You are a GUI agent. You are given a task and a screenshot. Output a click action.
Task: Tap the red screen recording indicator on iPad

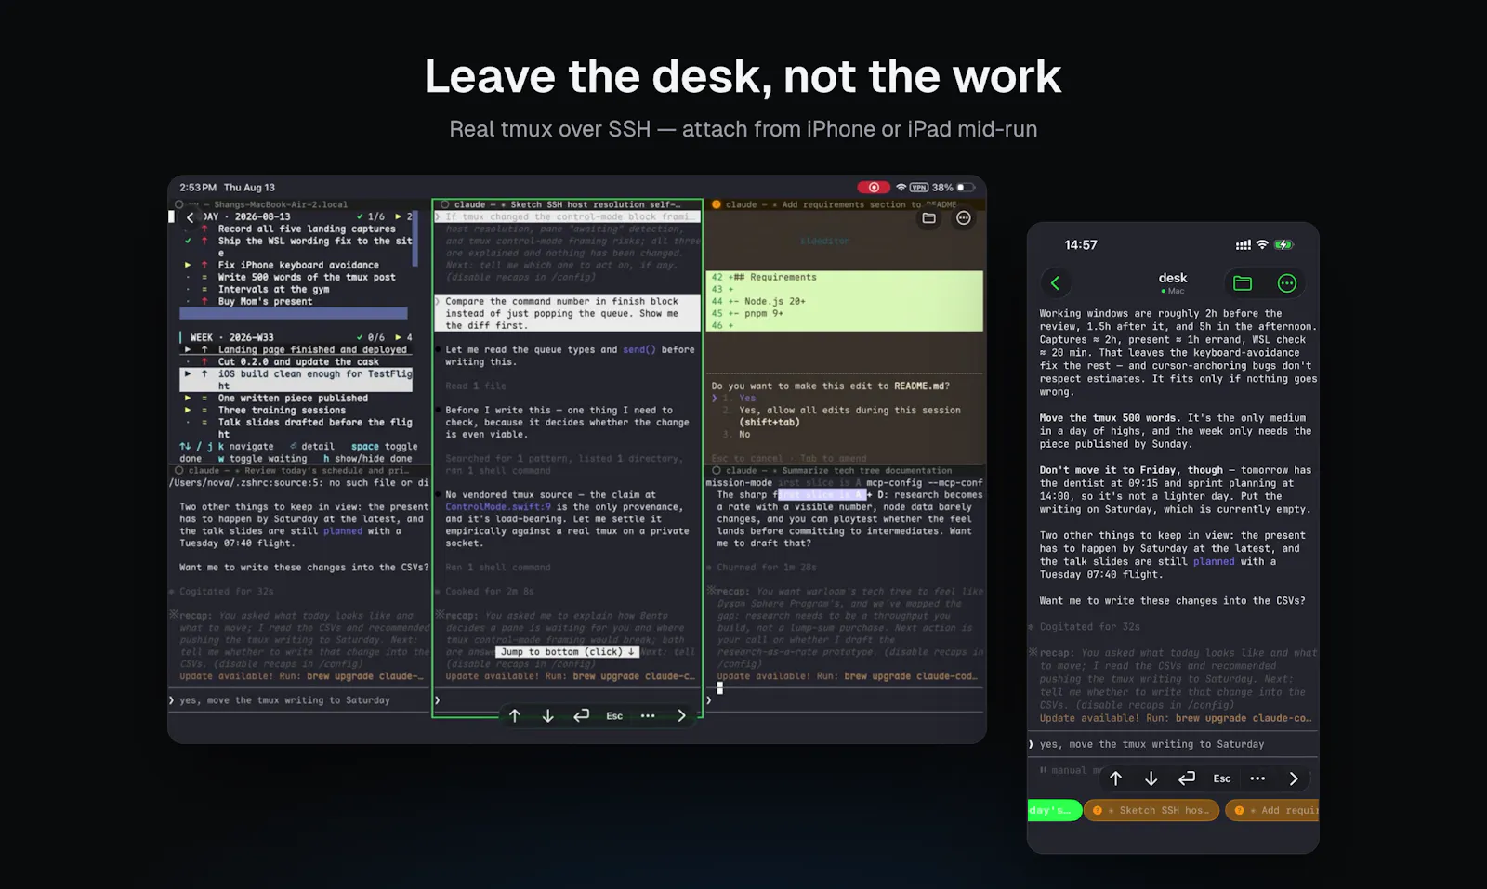point(874,187)
